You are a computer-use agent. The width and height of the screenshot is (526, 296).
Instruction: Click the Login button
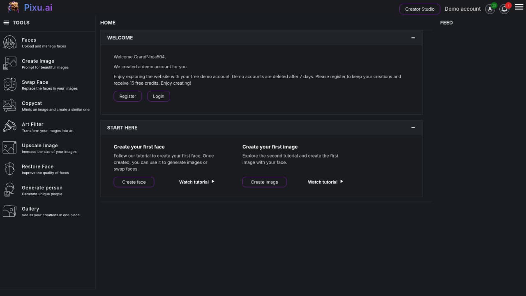click(159, 96)
